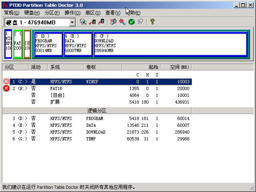Viewport: 256px width, 192px height.
Task: Select the free space block in disk map
Action: (x=27, y=44)
